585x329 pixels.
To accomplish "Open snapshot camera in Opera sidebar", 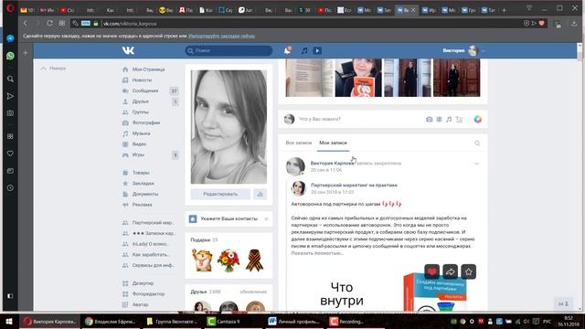I will click(x=10, y=113).
